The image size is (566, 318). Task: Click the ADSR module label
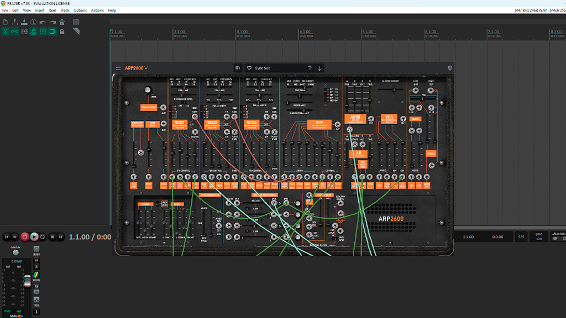click(x=355, y=119)
